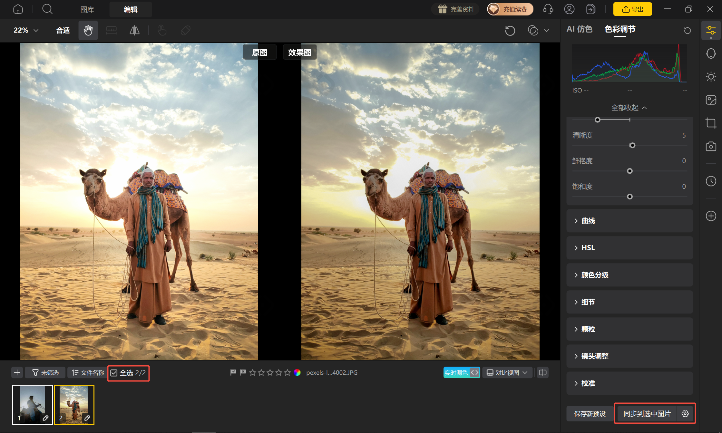Click the 清晰度 clarity slider handle

pos(632,146)
